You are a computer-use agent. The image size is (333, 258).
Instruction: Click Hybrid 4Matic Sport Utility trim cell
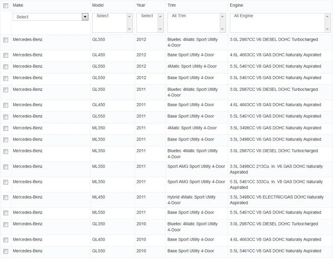(x=191, y=200)
